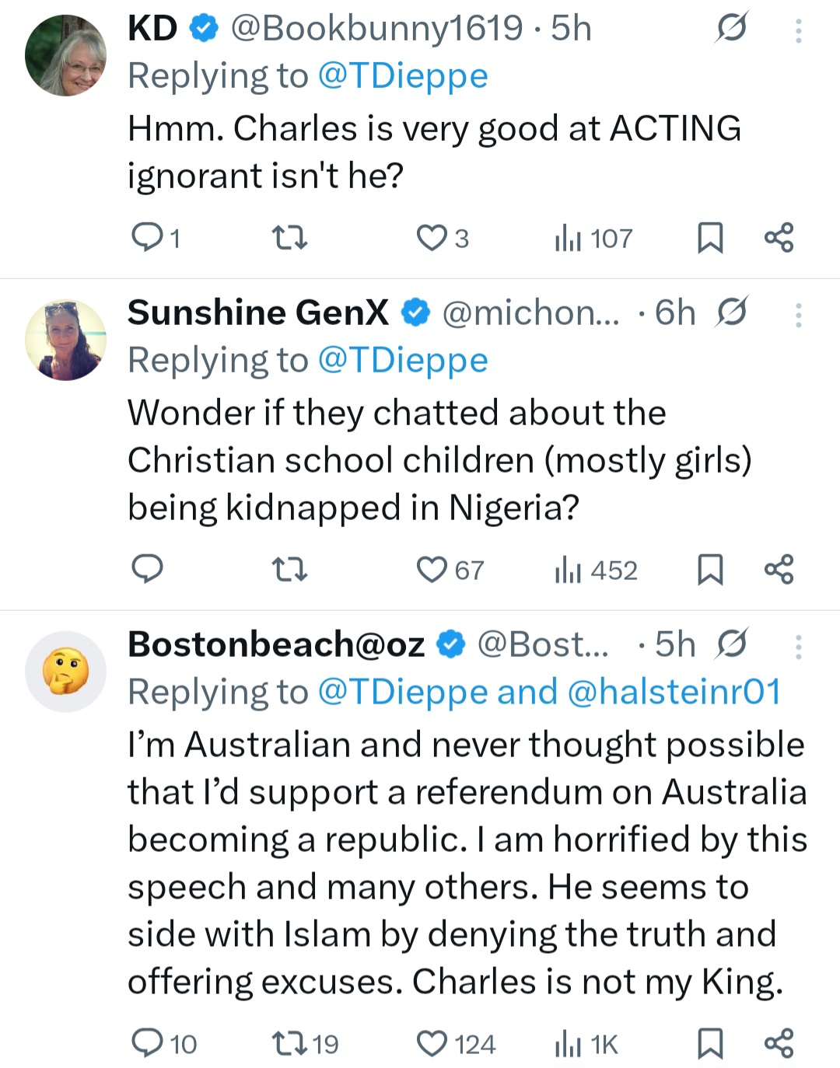Open Grok analysis on KD's tweet
The height and width of the screenshot is (1068, 840).
point(732,27)
